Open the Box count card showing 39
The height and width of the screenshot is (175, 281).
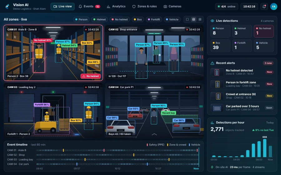(x=220, y=46)
